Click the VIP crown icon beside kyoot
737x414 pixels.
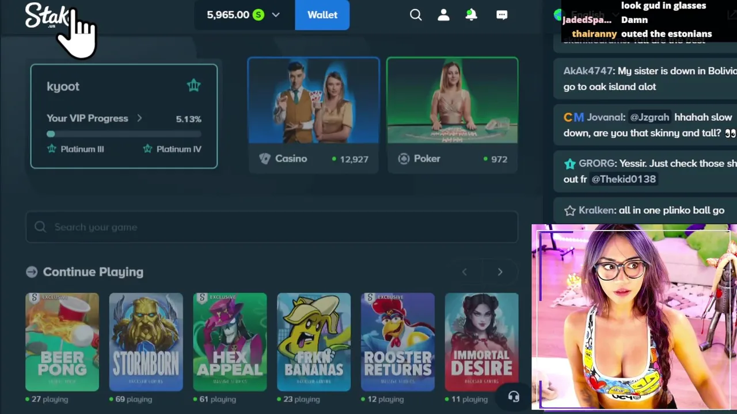193,86
